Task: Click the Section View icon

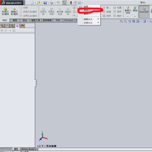Action: pos(134,21)
